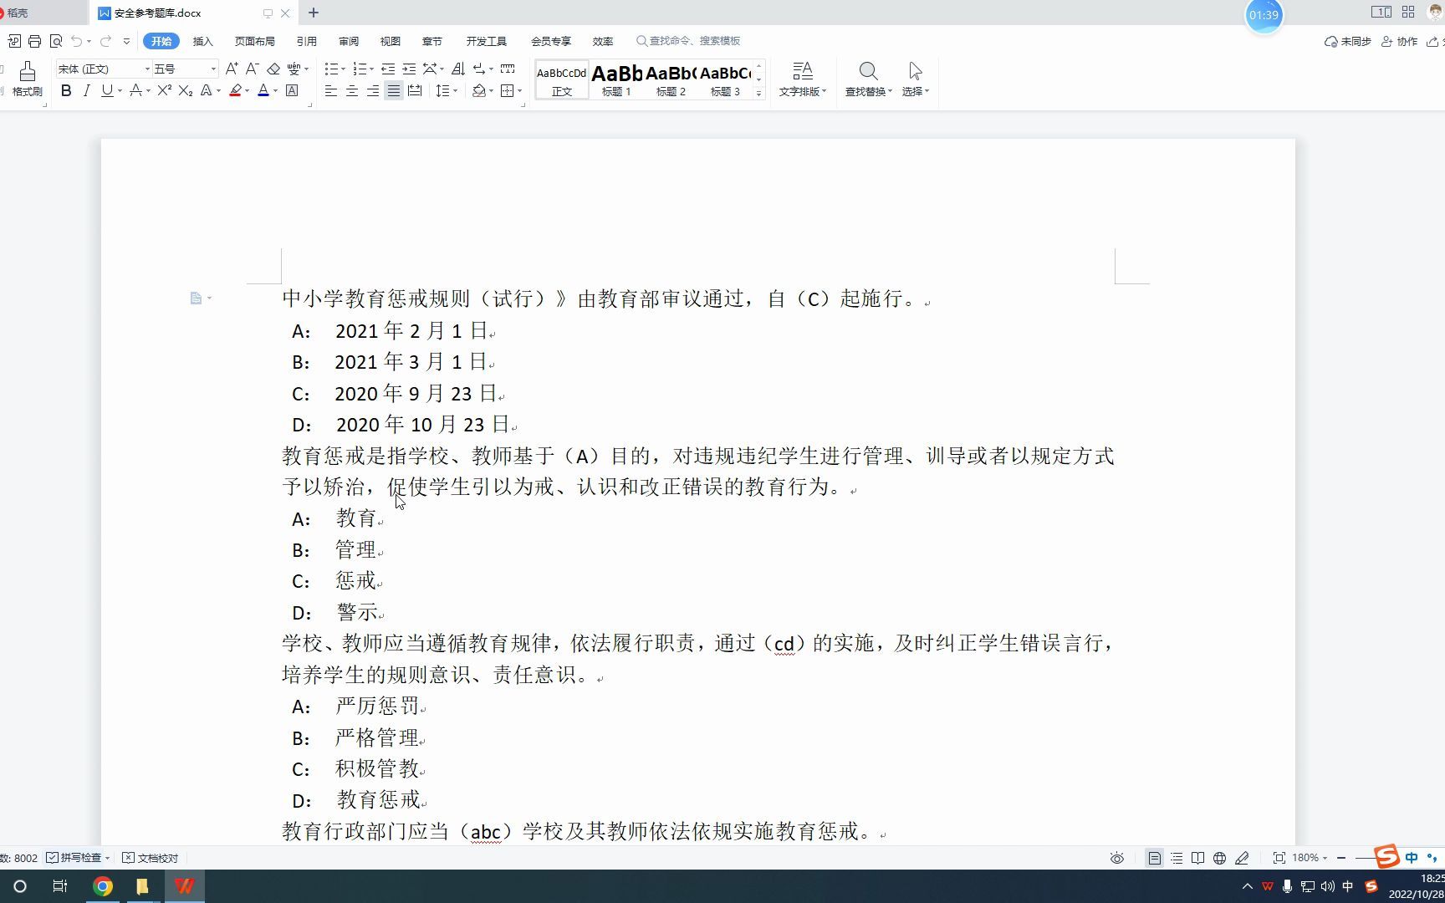Open the phonetic guide (wén) tool
Screen dimensions: 1445x903
(294, 69)
